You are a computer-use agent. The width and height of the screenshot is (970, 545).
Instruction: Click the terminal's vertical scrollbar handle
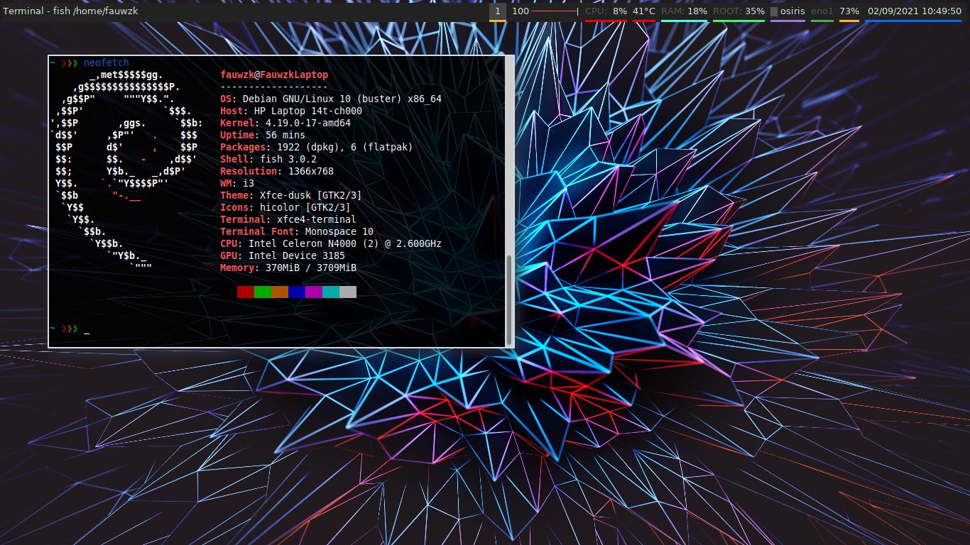click(508, 299)
